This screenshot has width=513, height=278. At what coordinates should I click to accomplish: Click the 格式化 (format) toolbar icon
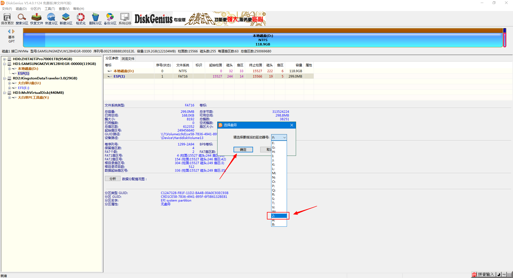81,19
